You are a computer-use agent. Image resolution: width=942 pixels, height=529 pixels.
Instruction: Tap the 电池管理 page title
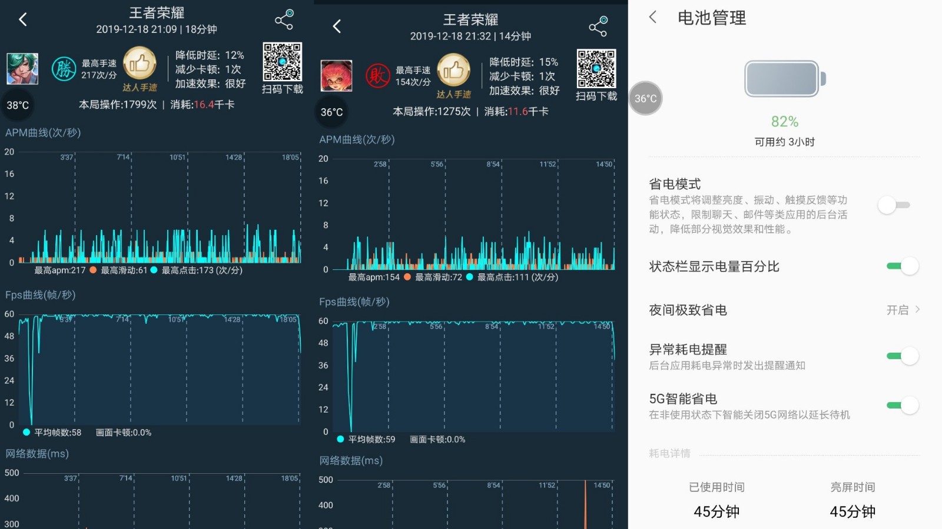(712, 18)
